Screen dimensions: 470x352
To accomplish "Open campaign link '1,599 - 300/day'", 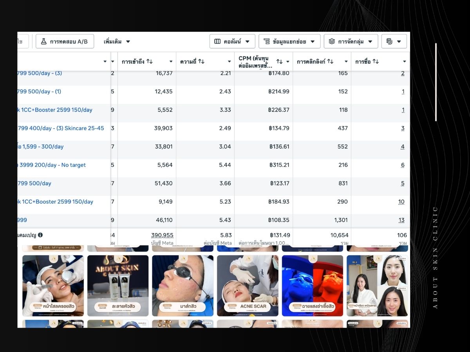I will (40, 147).
